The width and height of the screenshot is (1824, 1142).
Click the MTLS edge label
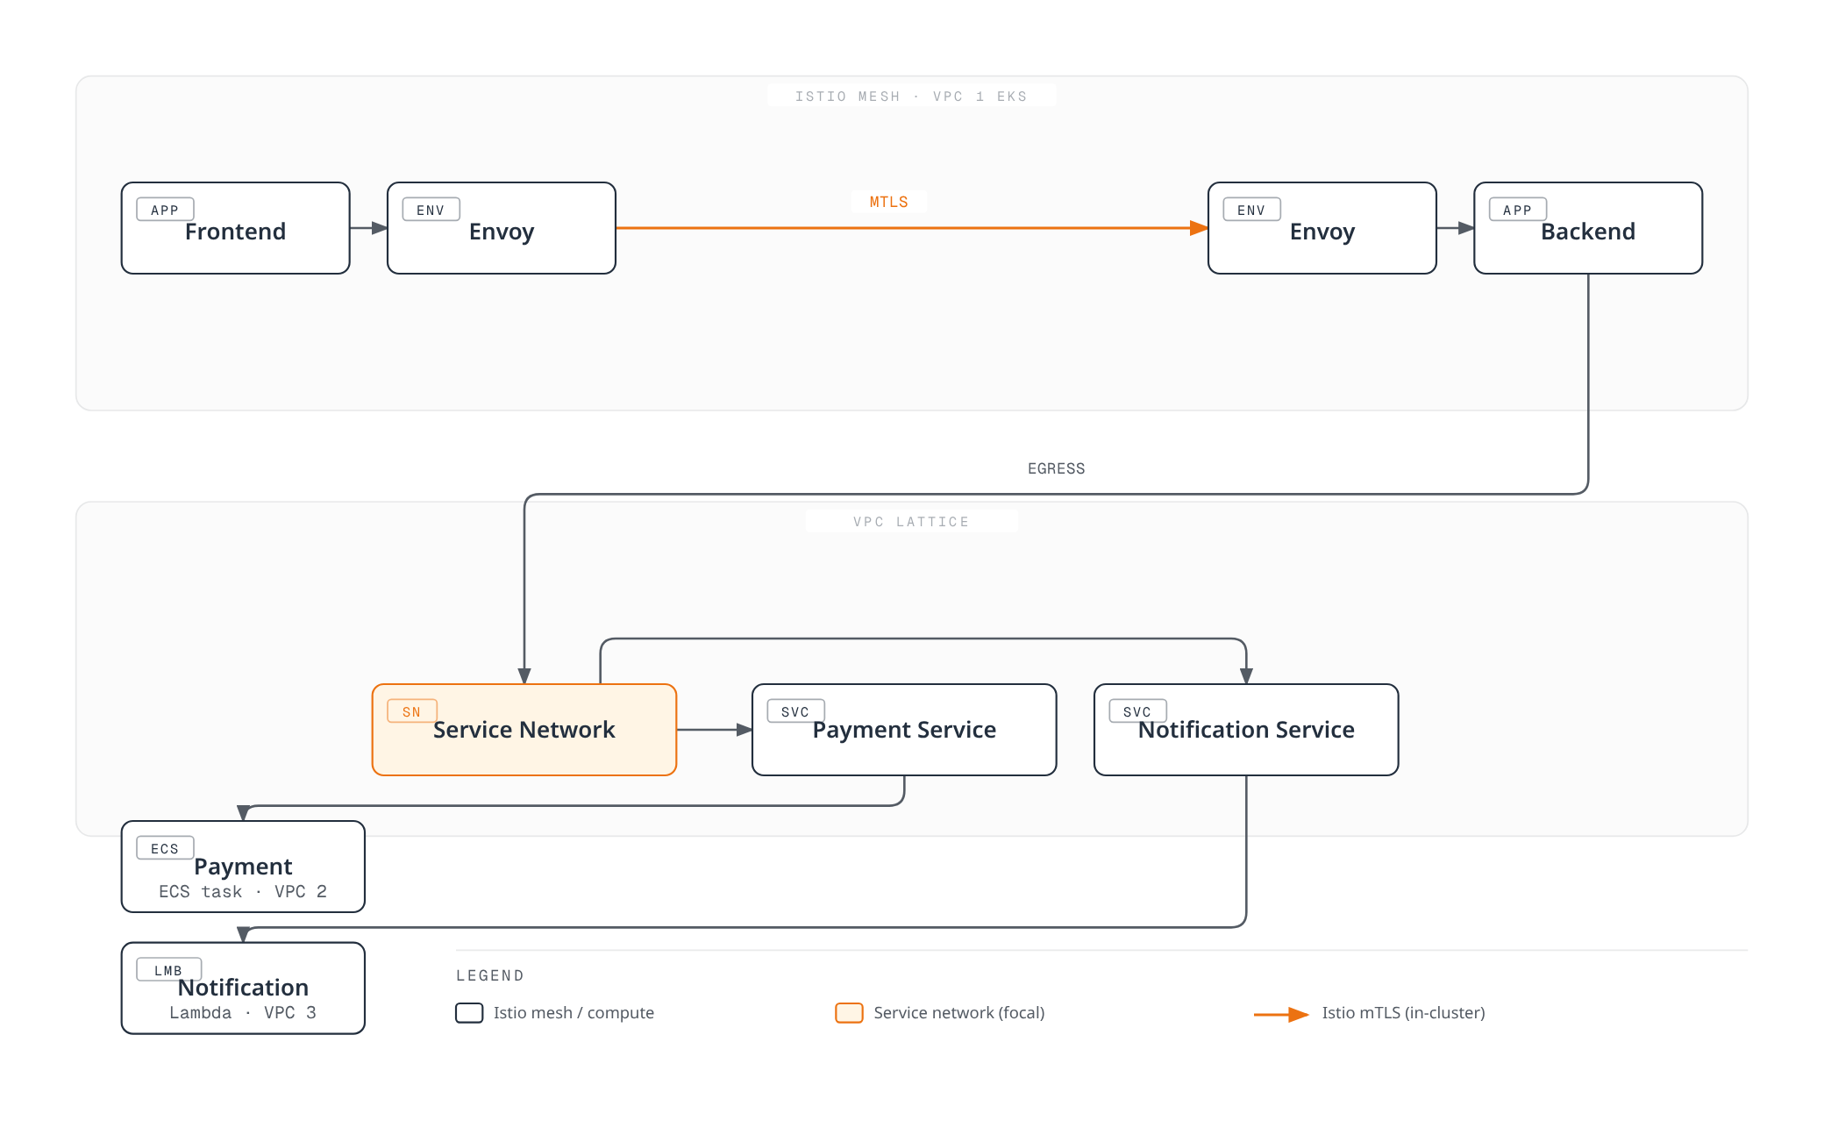coord(888,202)
